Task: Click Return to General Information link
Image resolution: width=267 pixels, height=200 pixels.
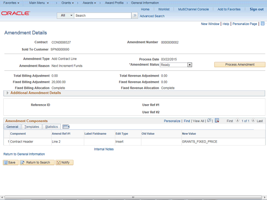Action: click(x=24, y=154)
